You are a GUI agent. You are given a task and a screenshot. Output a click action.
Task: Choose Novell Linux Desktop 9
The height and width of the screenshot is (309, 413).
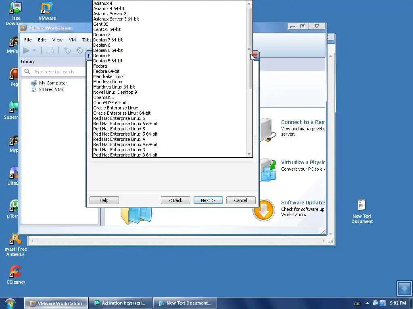pos(169,92)
